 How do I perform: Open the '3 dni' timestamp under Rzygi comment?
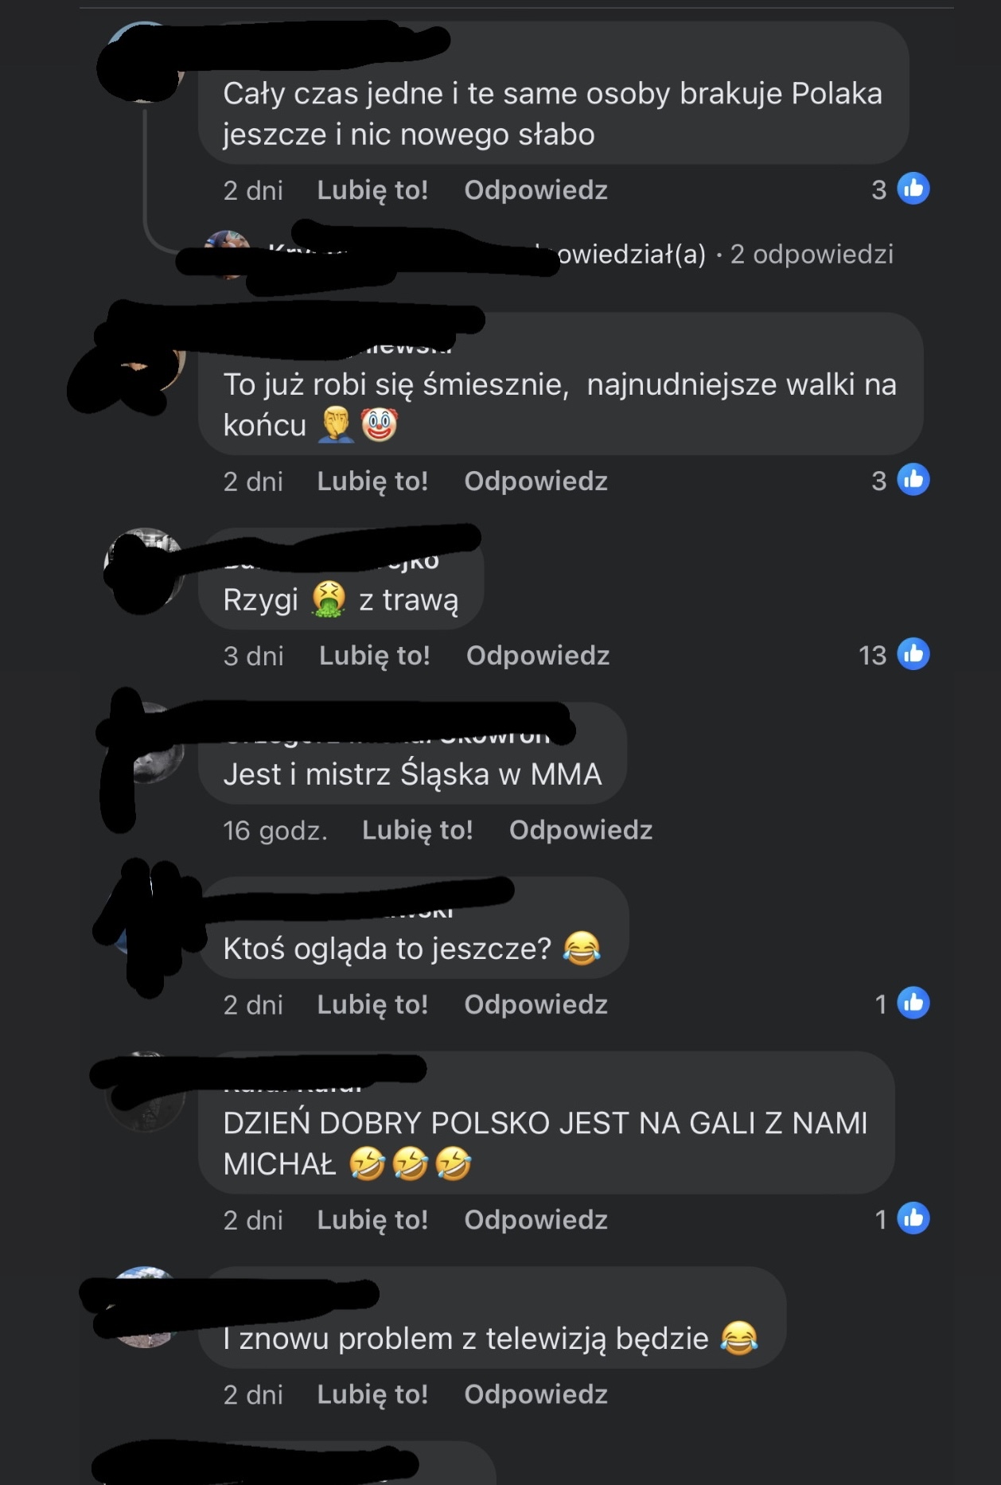pyautogui.click(x=253, y=655)
